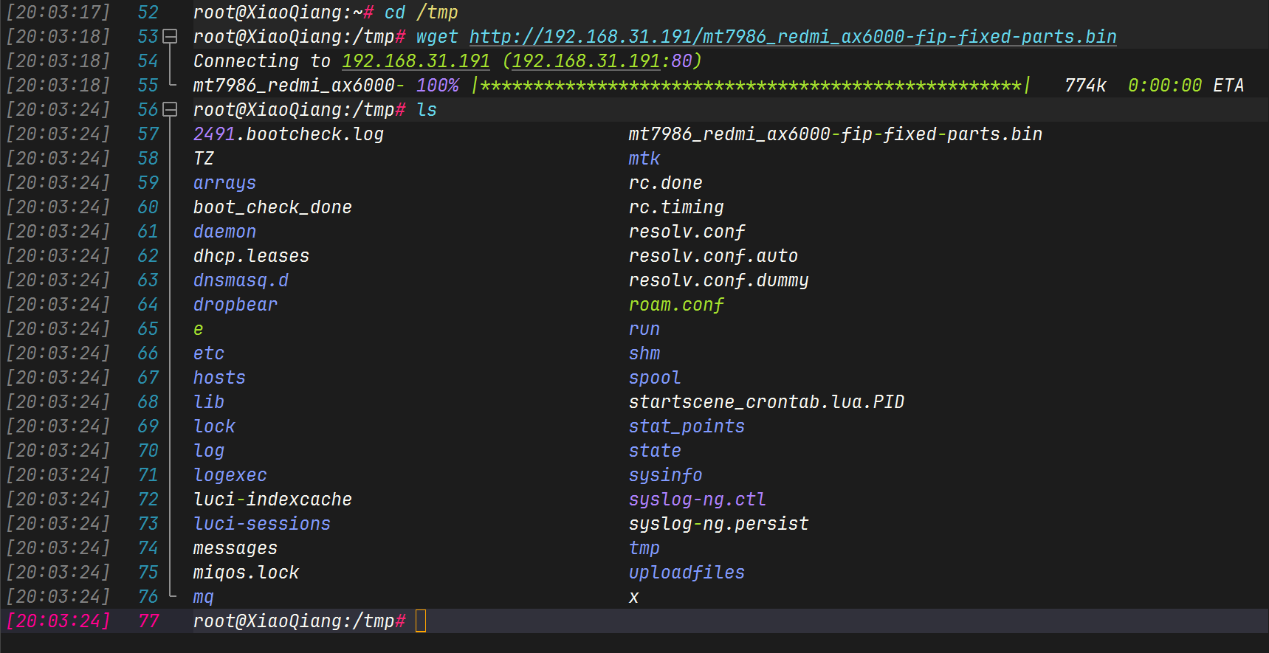Click the underlined 192.168.31.191 address after Connecting to
Screen dimensions: 1269x653
pos(416,61)
